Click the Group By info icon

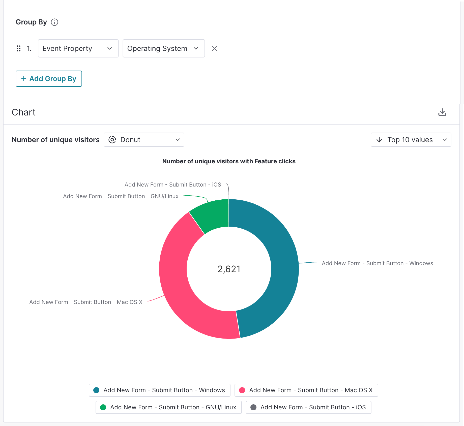[x=54, y=22]
